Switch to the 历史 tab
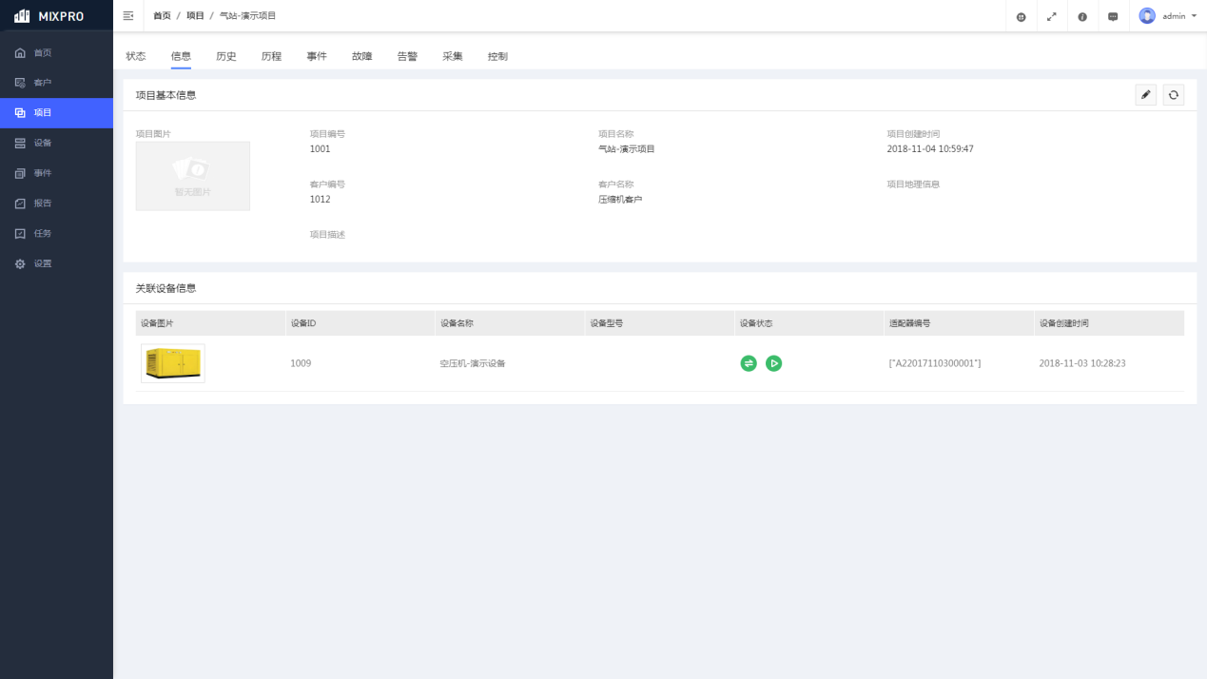Image resolution: width=1207 pixels, height=679 pixels. pos(226,56)
